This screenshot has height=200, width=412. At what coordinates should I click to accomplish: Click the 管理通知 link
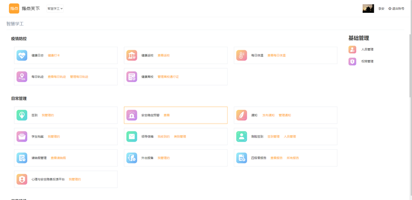[x=285, y=115]
